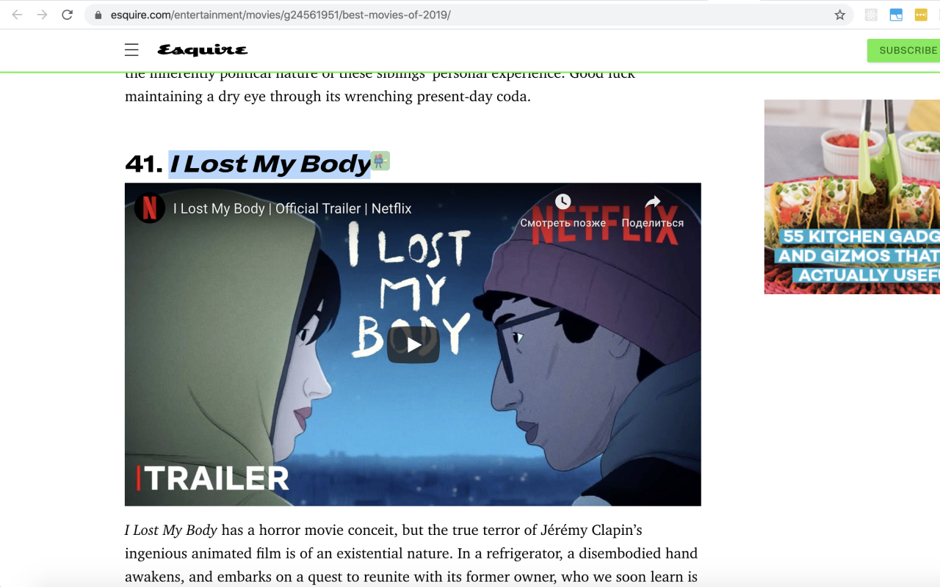Click the Watch Later clock icon

pos(563,202)
